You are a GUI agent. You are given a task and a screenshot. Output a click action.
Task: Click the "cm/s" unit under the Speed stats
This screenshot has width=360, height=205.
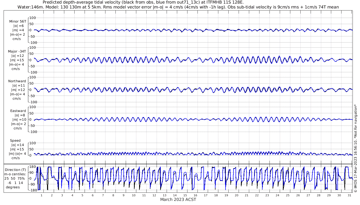[x=16, y=158]
